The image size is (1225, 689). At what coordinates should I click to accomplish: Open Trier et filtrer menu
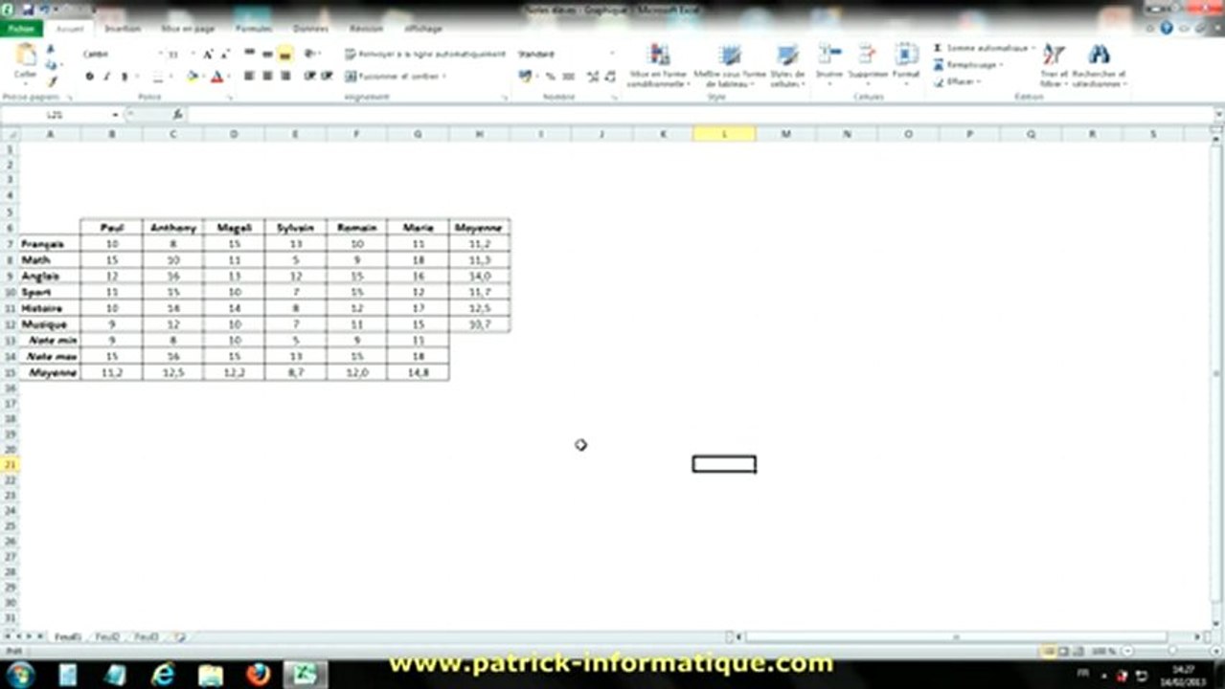click(1054, 65)
